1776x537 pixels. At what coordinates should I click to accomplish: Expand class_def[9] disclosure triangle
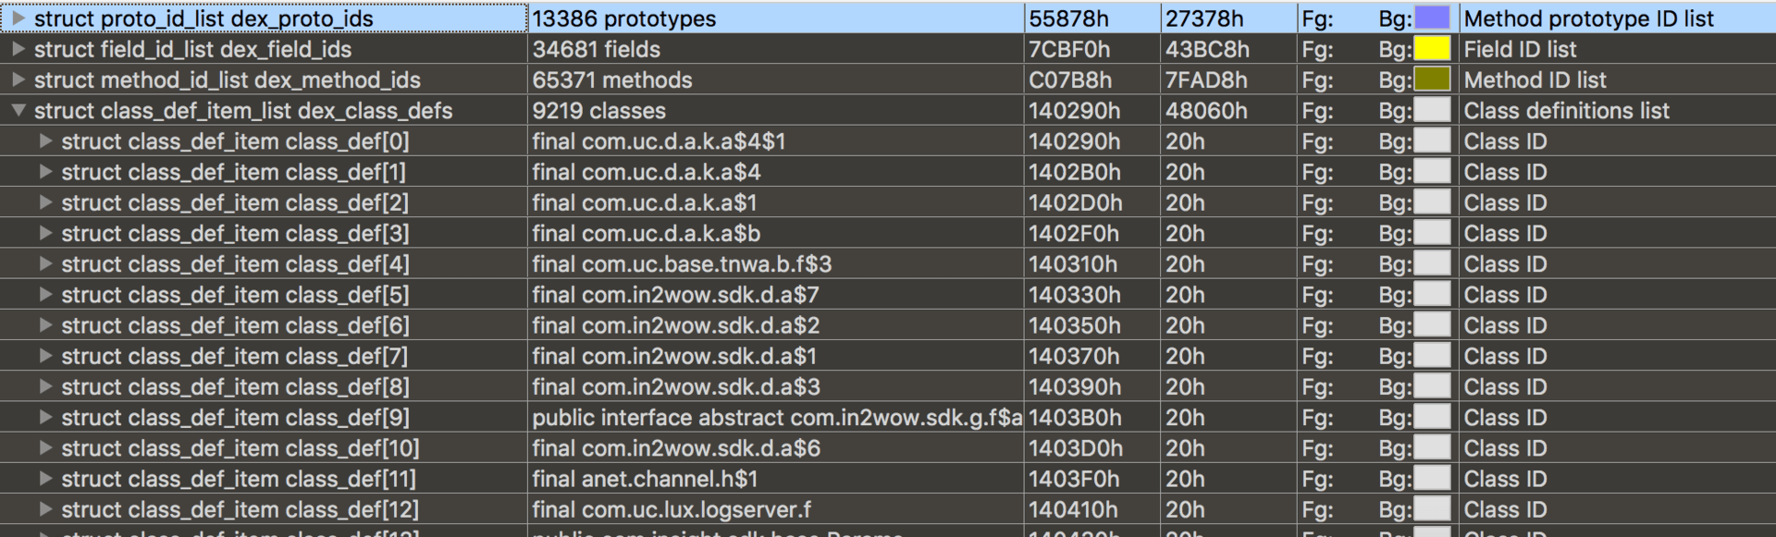[45, 418]
